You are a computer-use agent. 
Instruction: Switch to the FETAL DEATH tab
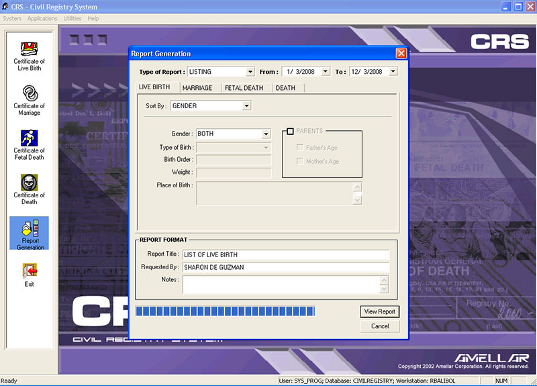(x=244, y=88)
